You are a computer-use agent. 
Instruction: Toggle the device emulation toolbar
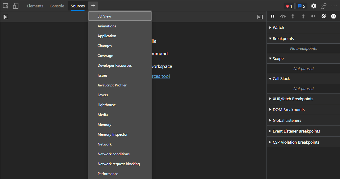pos(15,6)
